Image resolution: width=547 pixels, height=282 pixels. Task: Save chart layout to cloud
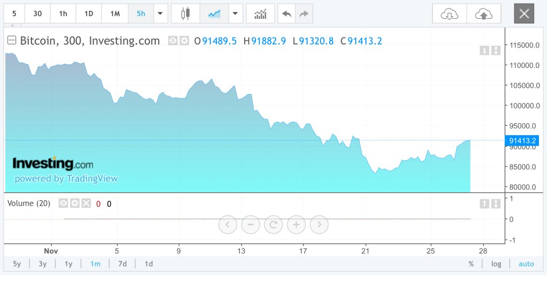pos(484,14)
